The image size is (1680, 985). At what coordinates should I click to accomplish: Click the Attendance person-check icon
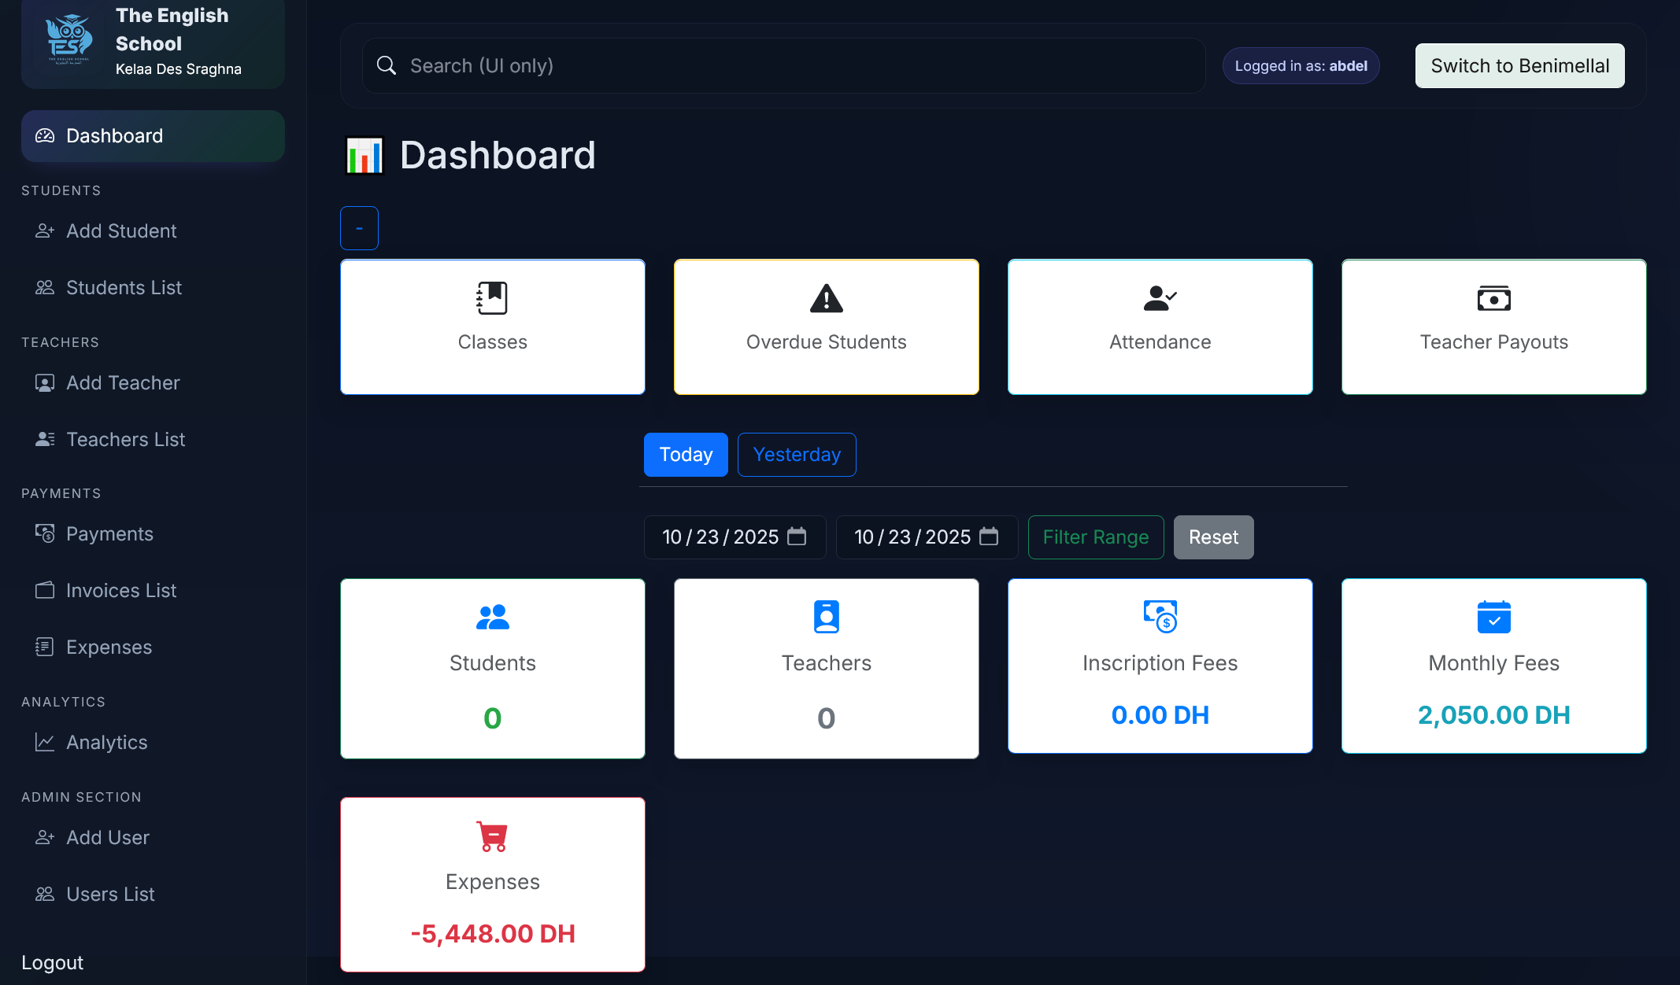pos(1160,298)
